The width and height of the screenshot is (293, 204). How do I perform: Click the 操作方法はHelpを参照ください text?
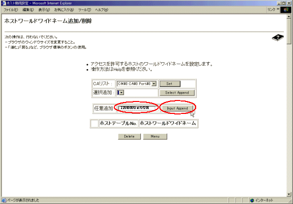point(121,69)
